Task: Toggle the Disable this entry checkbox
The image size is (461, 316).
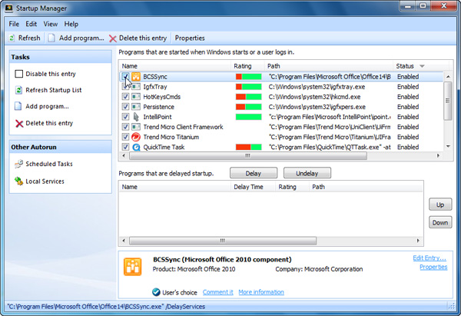Action: (18, 74)
